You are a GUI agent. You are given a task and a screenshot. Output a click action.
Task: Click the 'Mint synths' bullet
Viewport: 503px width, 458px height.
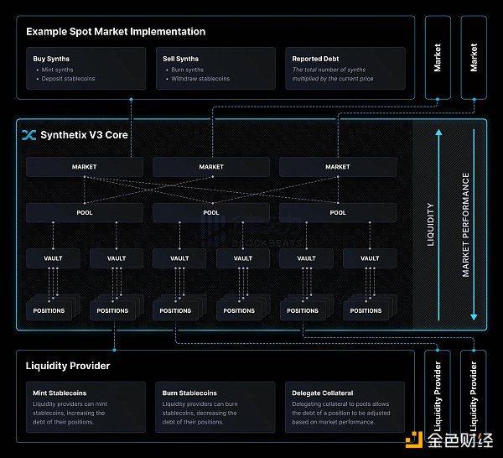pyautogui.click(x=57, y=70)
